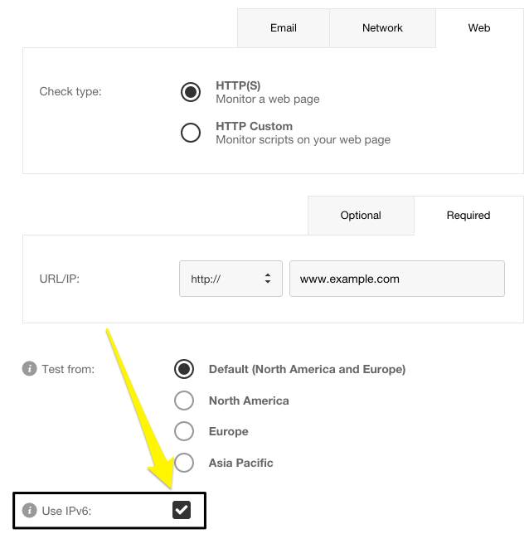Select the Web tab
Image resolution: width=529 pixels, height=534 pixels.
(x=479, y=28)
